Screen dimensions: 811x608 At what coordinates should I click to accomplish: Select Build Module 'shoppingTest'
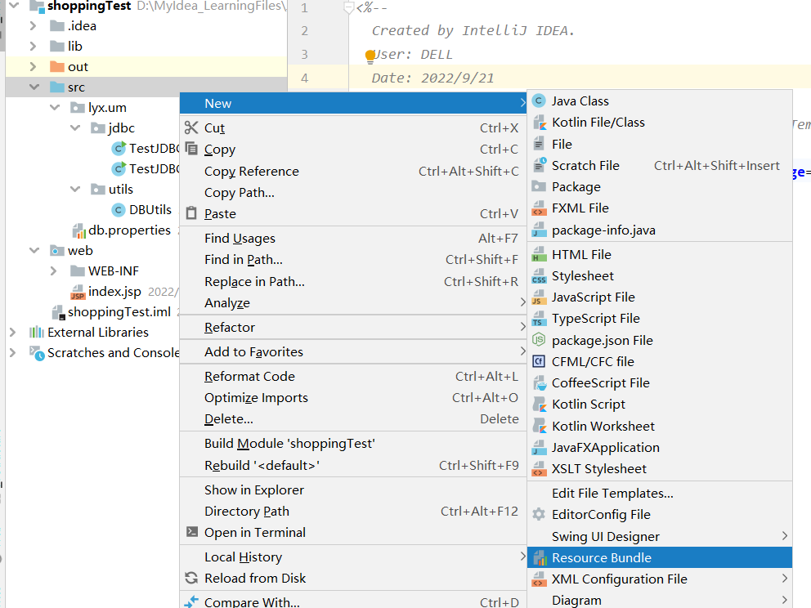click(x=353, y=444)
